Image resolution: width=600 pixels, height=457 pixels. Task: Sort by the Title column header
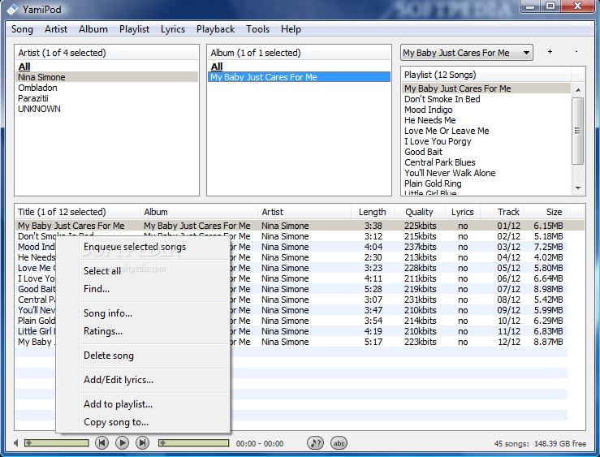click(x=78, y=212)
